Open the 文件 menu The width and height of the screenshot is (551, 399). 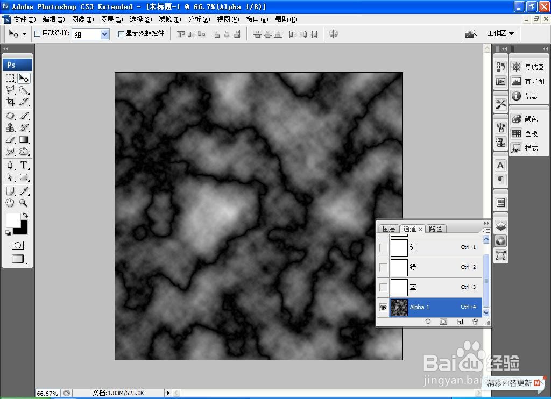(x=25, y=19)
